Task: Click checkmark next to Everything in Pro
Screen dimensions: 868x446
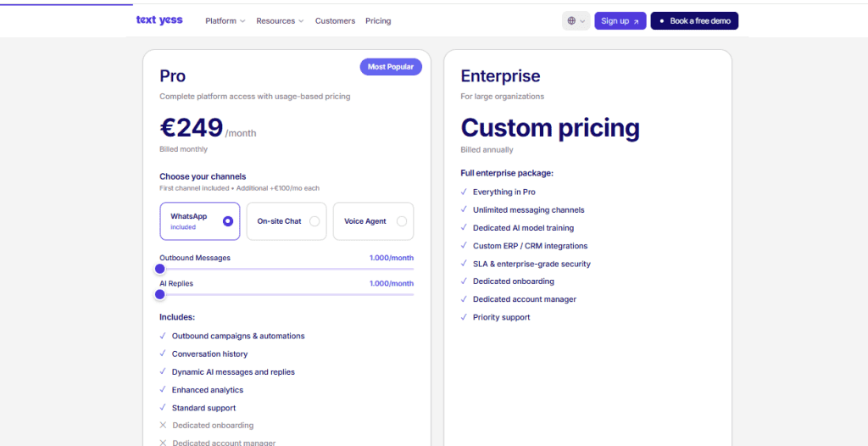Action: 464,192
